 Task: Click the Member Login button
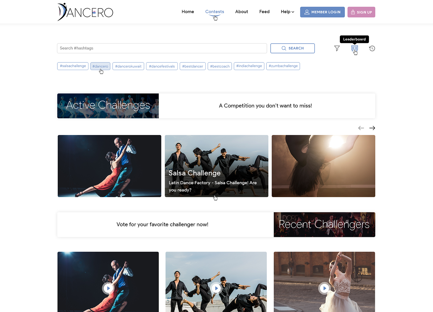pos(322,12)
